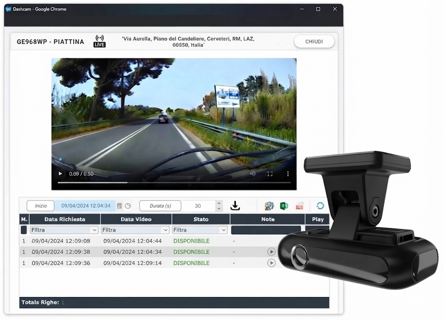The width and height of the screenshot is (444, 320).
Task: Open video fullscreen mode
Action: click(270, 174)
